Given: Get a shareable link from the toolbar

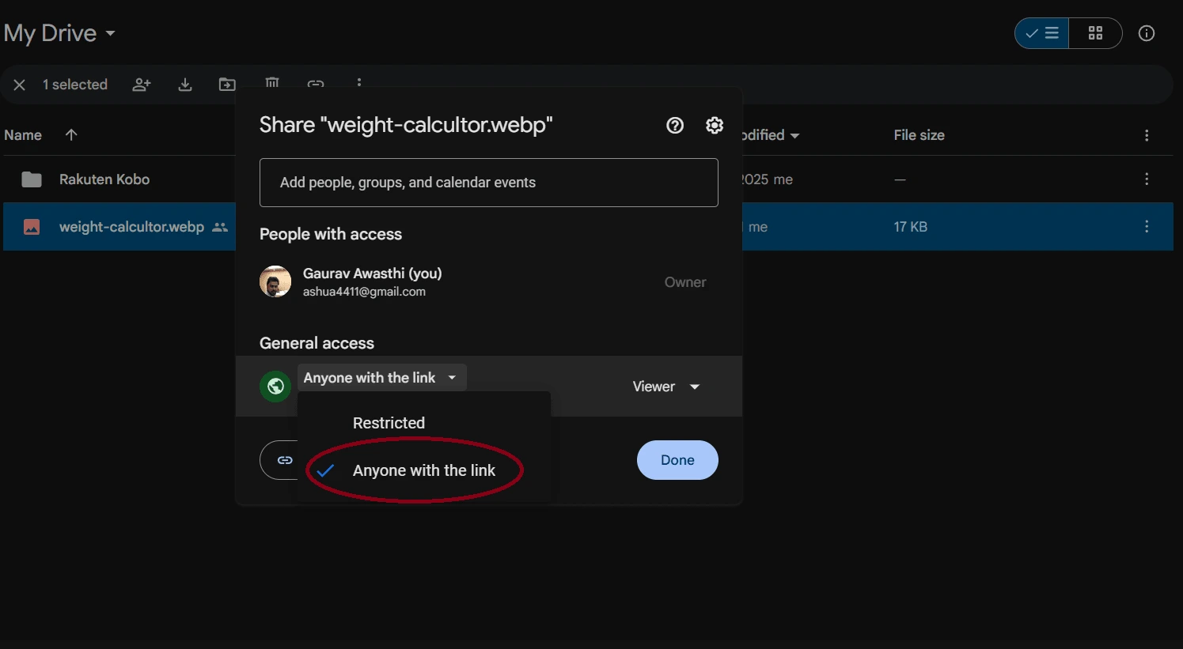Looking at the screenshot, I should coord(316,84).
